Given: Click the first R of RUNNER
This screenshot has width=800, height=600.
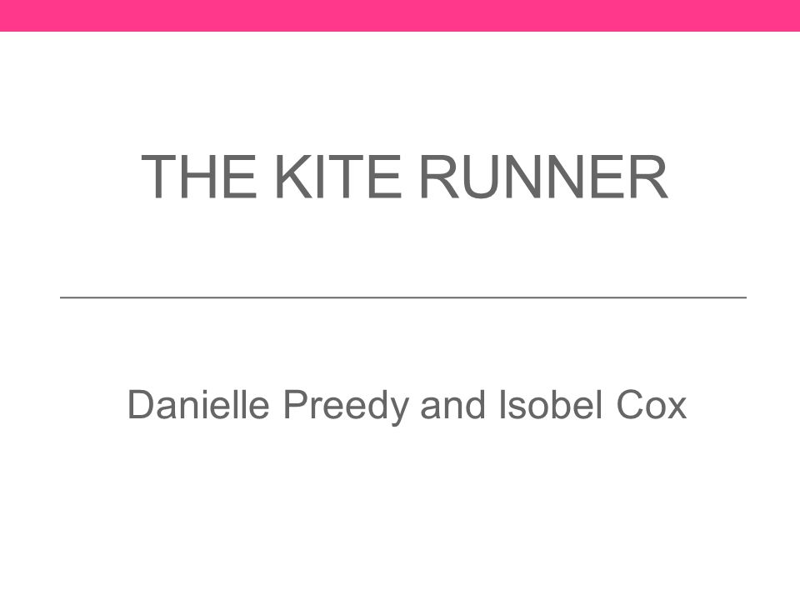Looking at the screenshot, I should 440,177.
